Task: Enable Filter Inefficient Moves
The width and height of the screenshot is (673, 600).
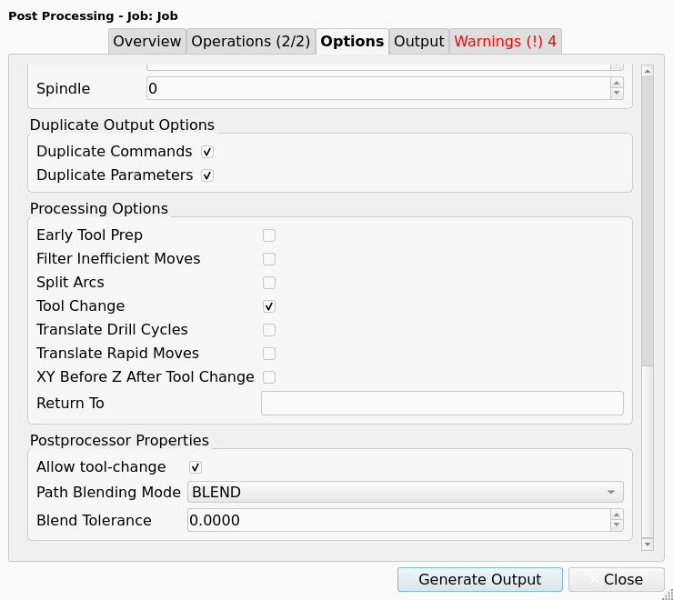Action: coord(269,259)
